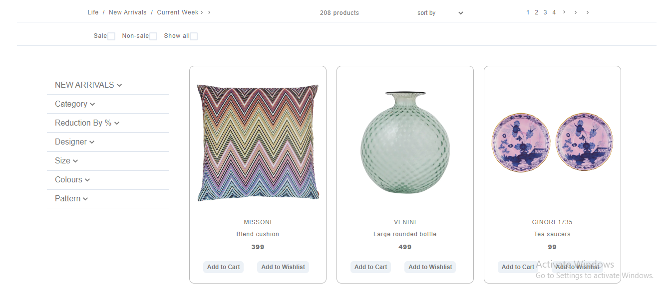Check the Non-sale filter

(153, 35)
